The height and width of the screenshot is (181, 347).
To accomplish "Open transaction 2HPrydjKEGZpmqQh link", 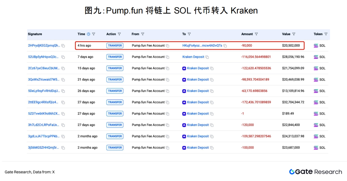I will coord(44,46).
